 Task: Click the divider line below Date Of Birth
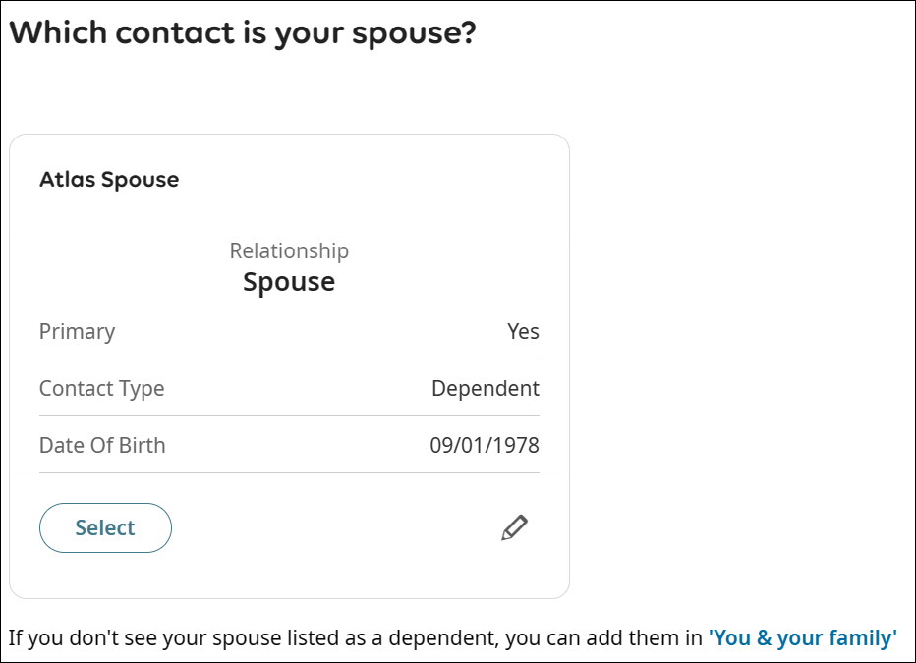tap(289, 473)
